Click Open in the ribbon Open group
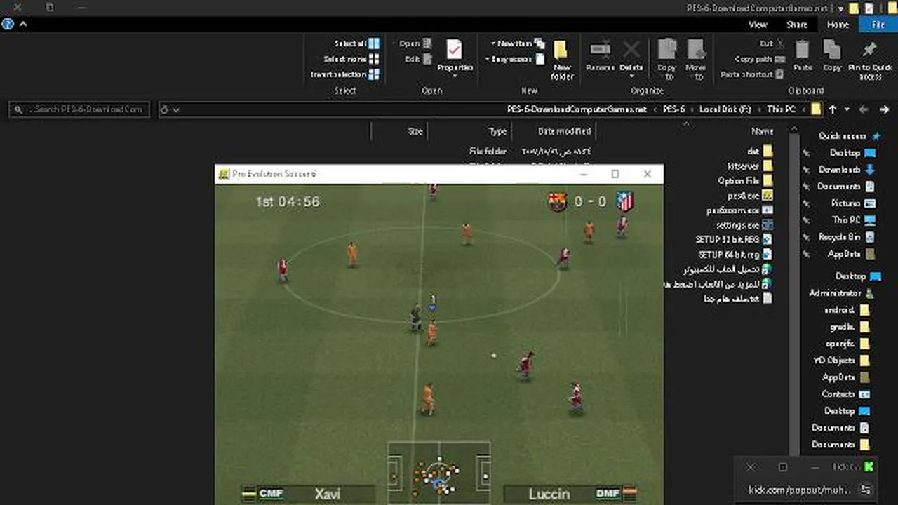This screenshot has width=898, height=505. [415, 43]
